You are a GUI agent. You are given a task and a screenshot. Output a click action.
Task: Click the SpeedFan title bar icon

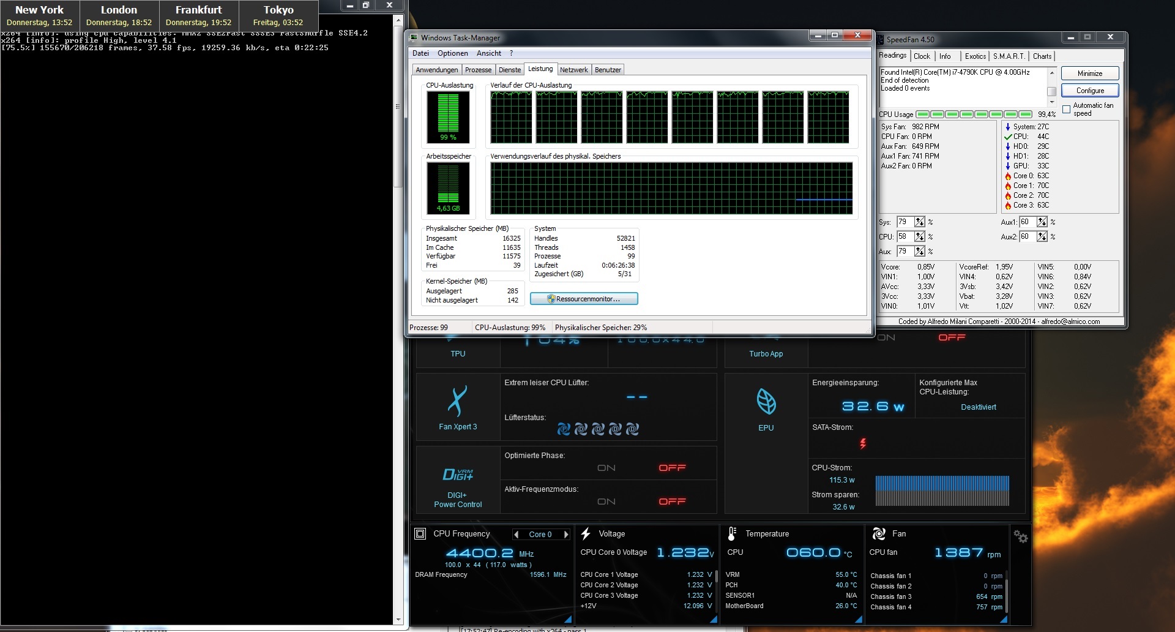[x=881, y=40]
